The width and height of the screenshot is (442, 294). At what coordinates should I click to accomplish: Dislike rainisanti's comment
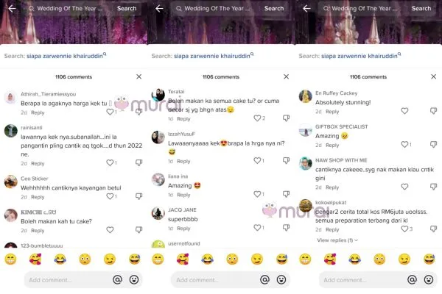[x=138, y=162]
